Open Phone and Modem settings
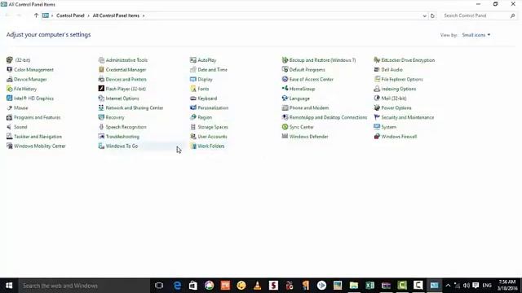Screen dimensions: 522x293 point(309,108)
